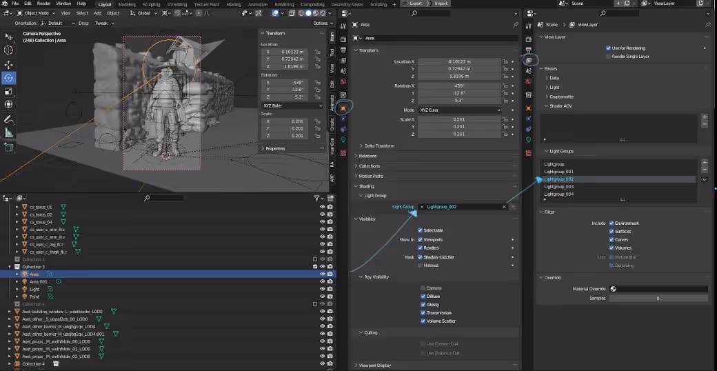
Task: Activate the Rotate tool in toolbar
Action: [x=9, y=78]
